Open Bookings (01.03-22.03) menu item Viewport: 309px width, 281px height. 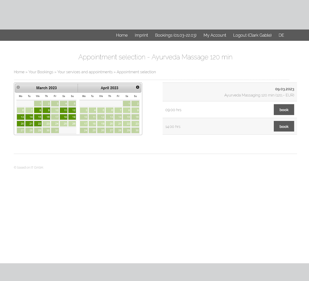tap(176, 35)
